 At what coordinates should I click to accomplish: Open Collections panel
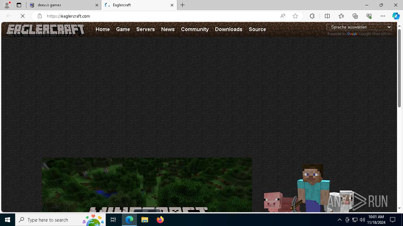355,16
